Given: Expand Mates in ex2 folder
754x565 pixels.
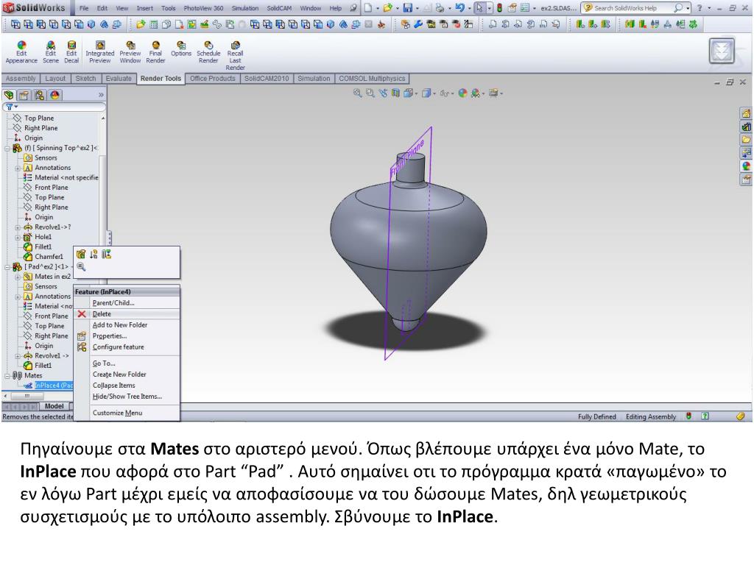Looking at the screenshot, I should (18, 277).
